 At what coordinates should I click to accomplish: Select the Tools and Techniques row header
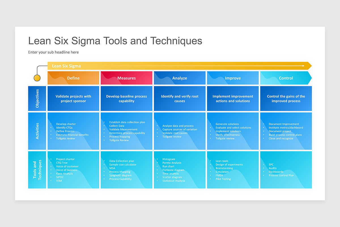pos(37,170)
